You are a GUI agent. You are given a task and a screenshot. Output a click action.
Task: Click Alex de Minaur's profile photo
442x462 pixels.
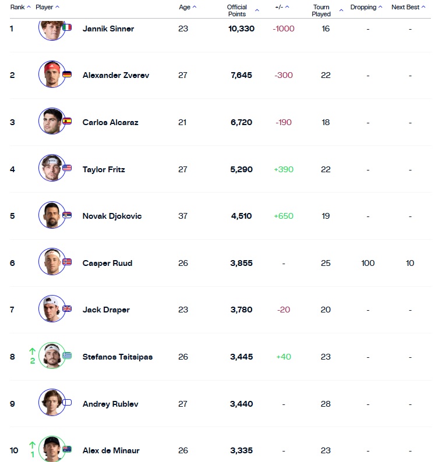[x=52, y=450]
